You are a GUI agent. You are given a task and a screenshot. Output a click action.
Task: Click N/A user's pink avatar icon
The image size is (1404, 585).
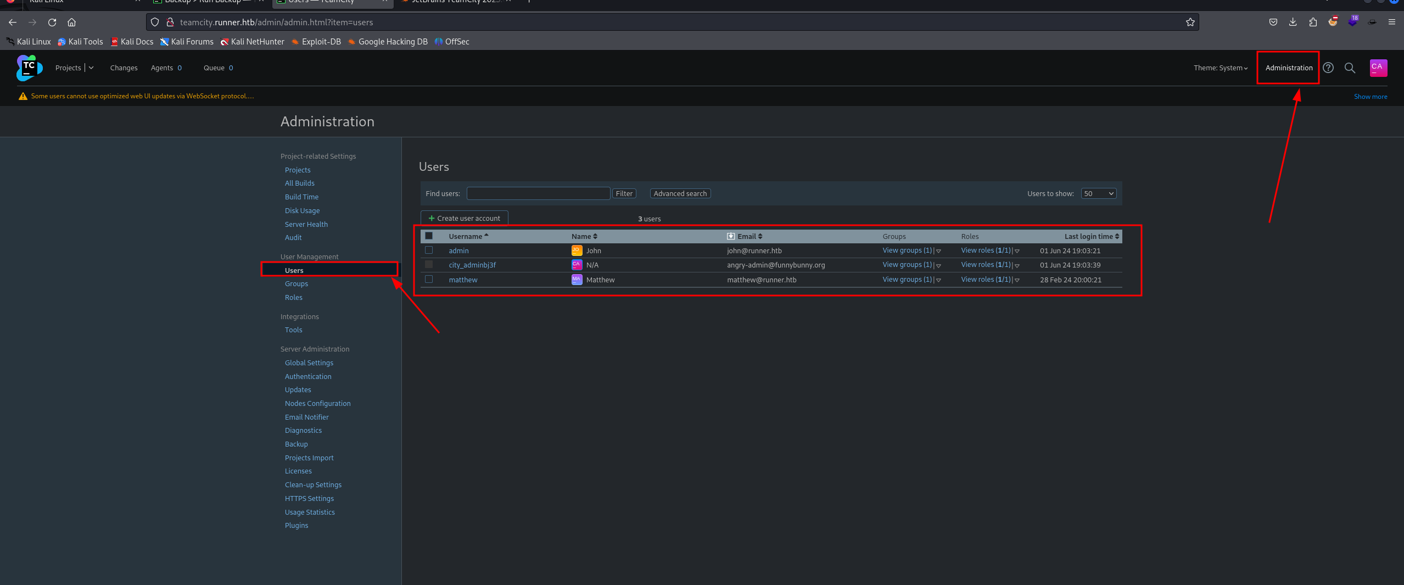(x=577, y=265)
